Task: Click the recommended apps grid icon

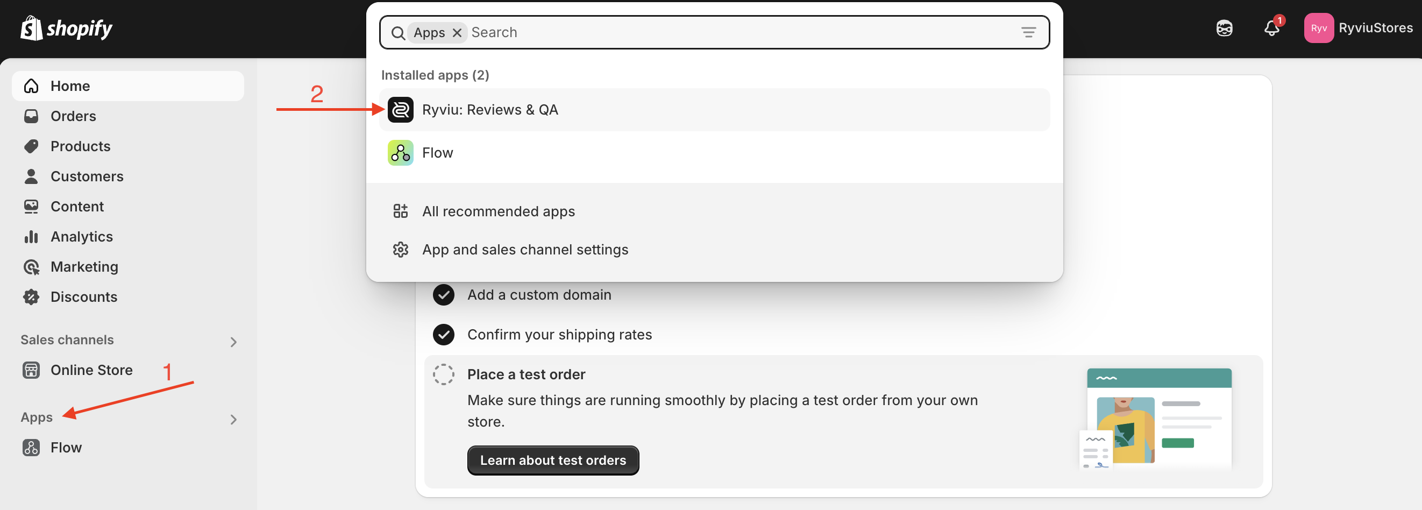Action: coord(400,211)
